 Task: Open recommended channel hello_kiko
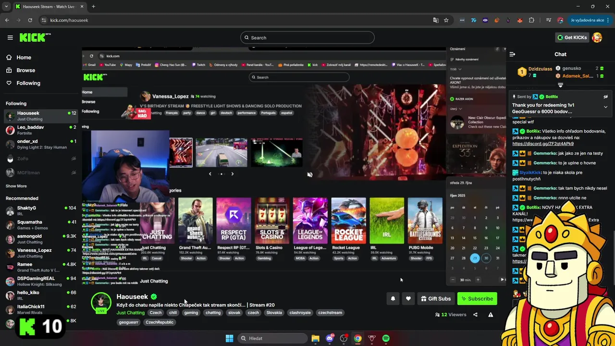click(x=41, y=295)
